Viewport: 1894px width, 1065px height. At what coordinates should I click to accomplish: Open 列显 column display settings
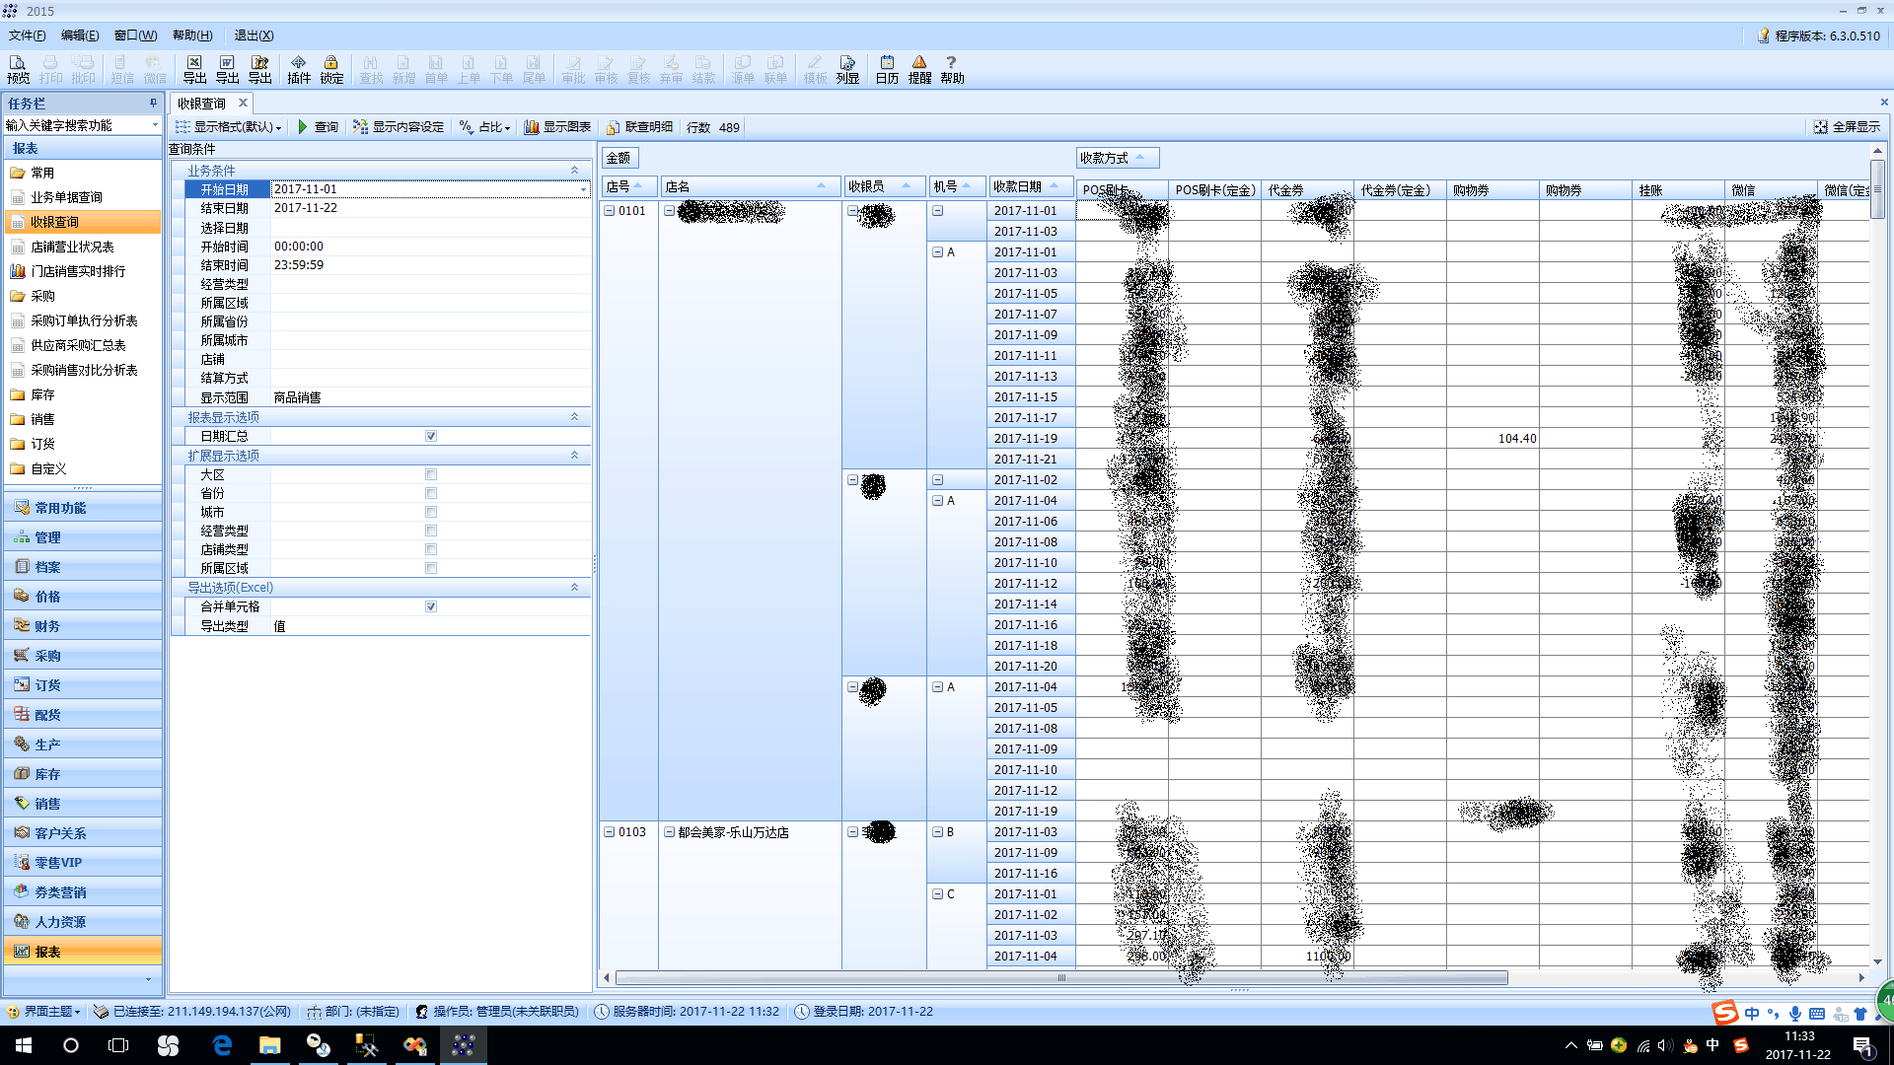click(847, 69)
